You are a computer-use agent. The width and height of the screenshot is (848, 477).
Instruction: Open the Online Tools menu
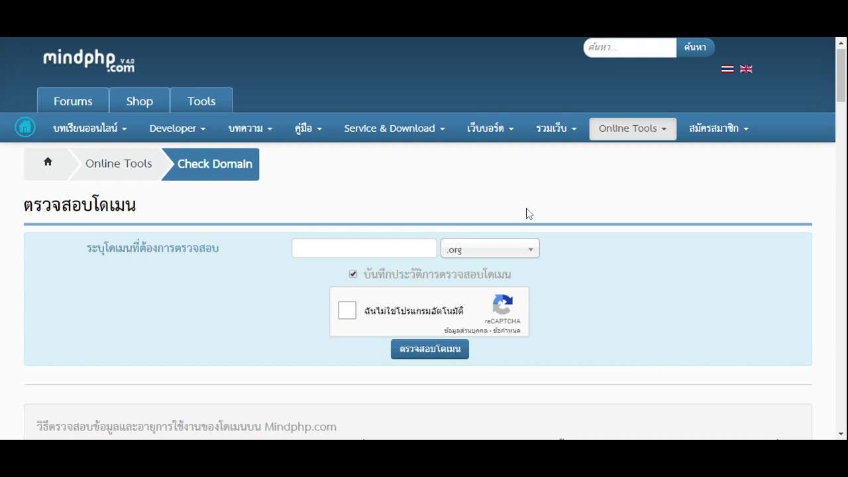(633, 129)
